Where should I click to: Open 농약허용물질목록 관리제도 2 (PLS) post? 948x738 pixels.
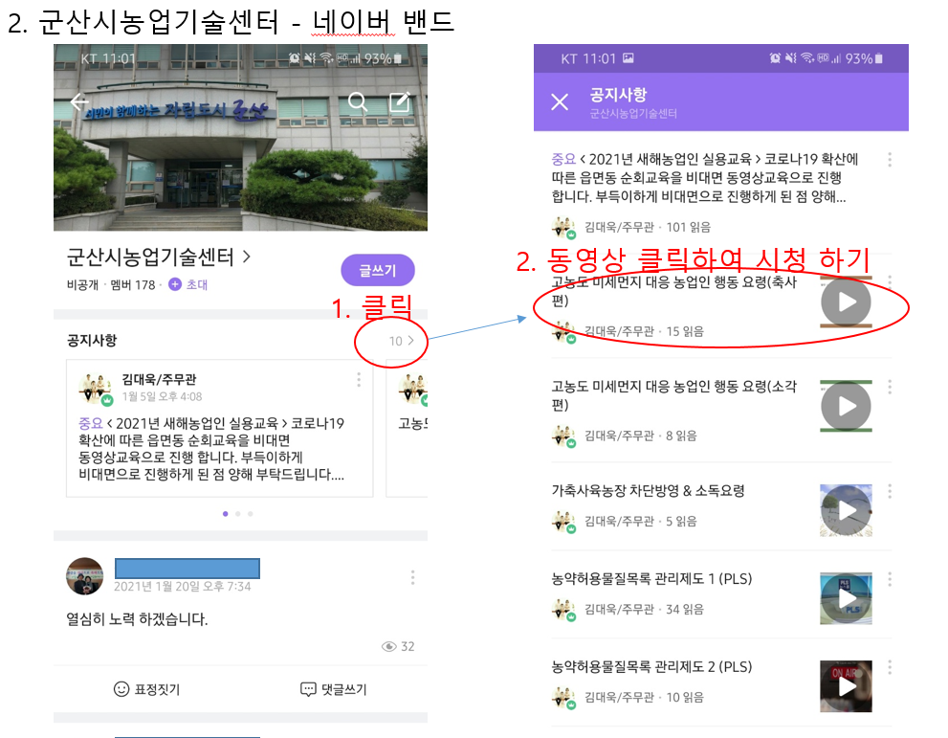(651, 666)
